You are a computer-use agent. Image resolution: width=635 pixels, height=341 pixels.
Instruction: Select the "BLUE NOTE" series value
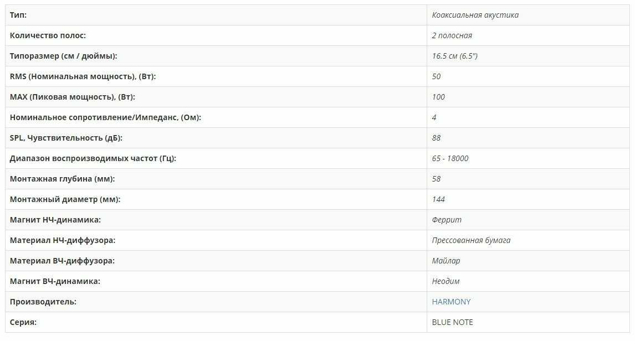click(x=452, y=322)
